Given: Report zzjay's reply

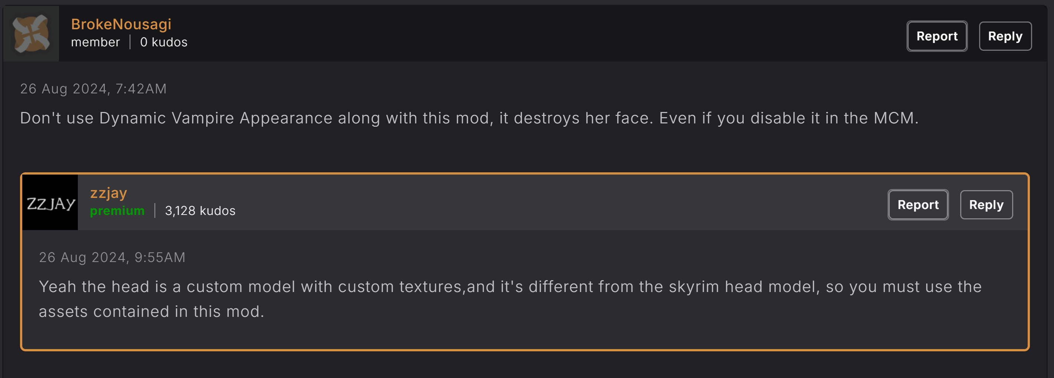Looking at the screenshot, I should coord(918,205).
